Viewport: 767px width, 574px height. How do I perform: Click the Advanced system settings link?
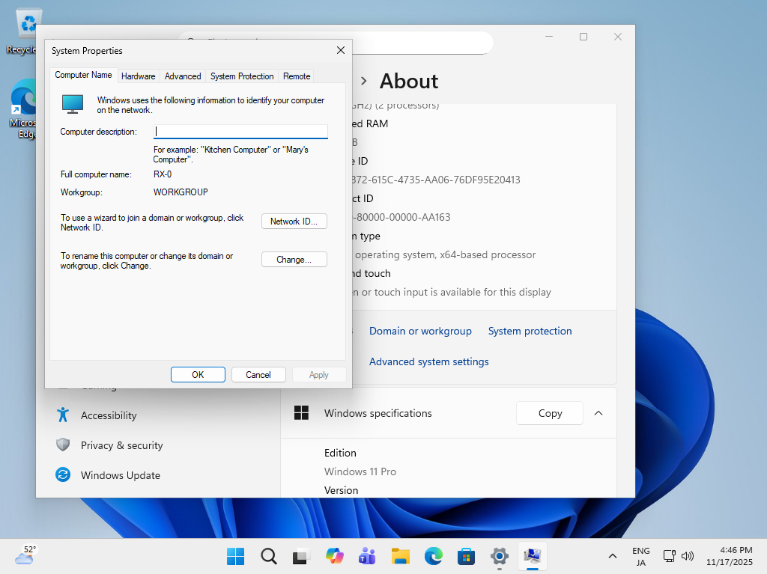point(428,361)
